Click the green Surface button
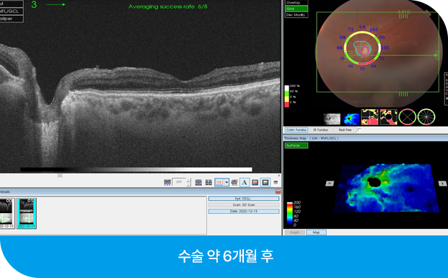This screenshot has height=278, width=448. 297,145
